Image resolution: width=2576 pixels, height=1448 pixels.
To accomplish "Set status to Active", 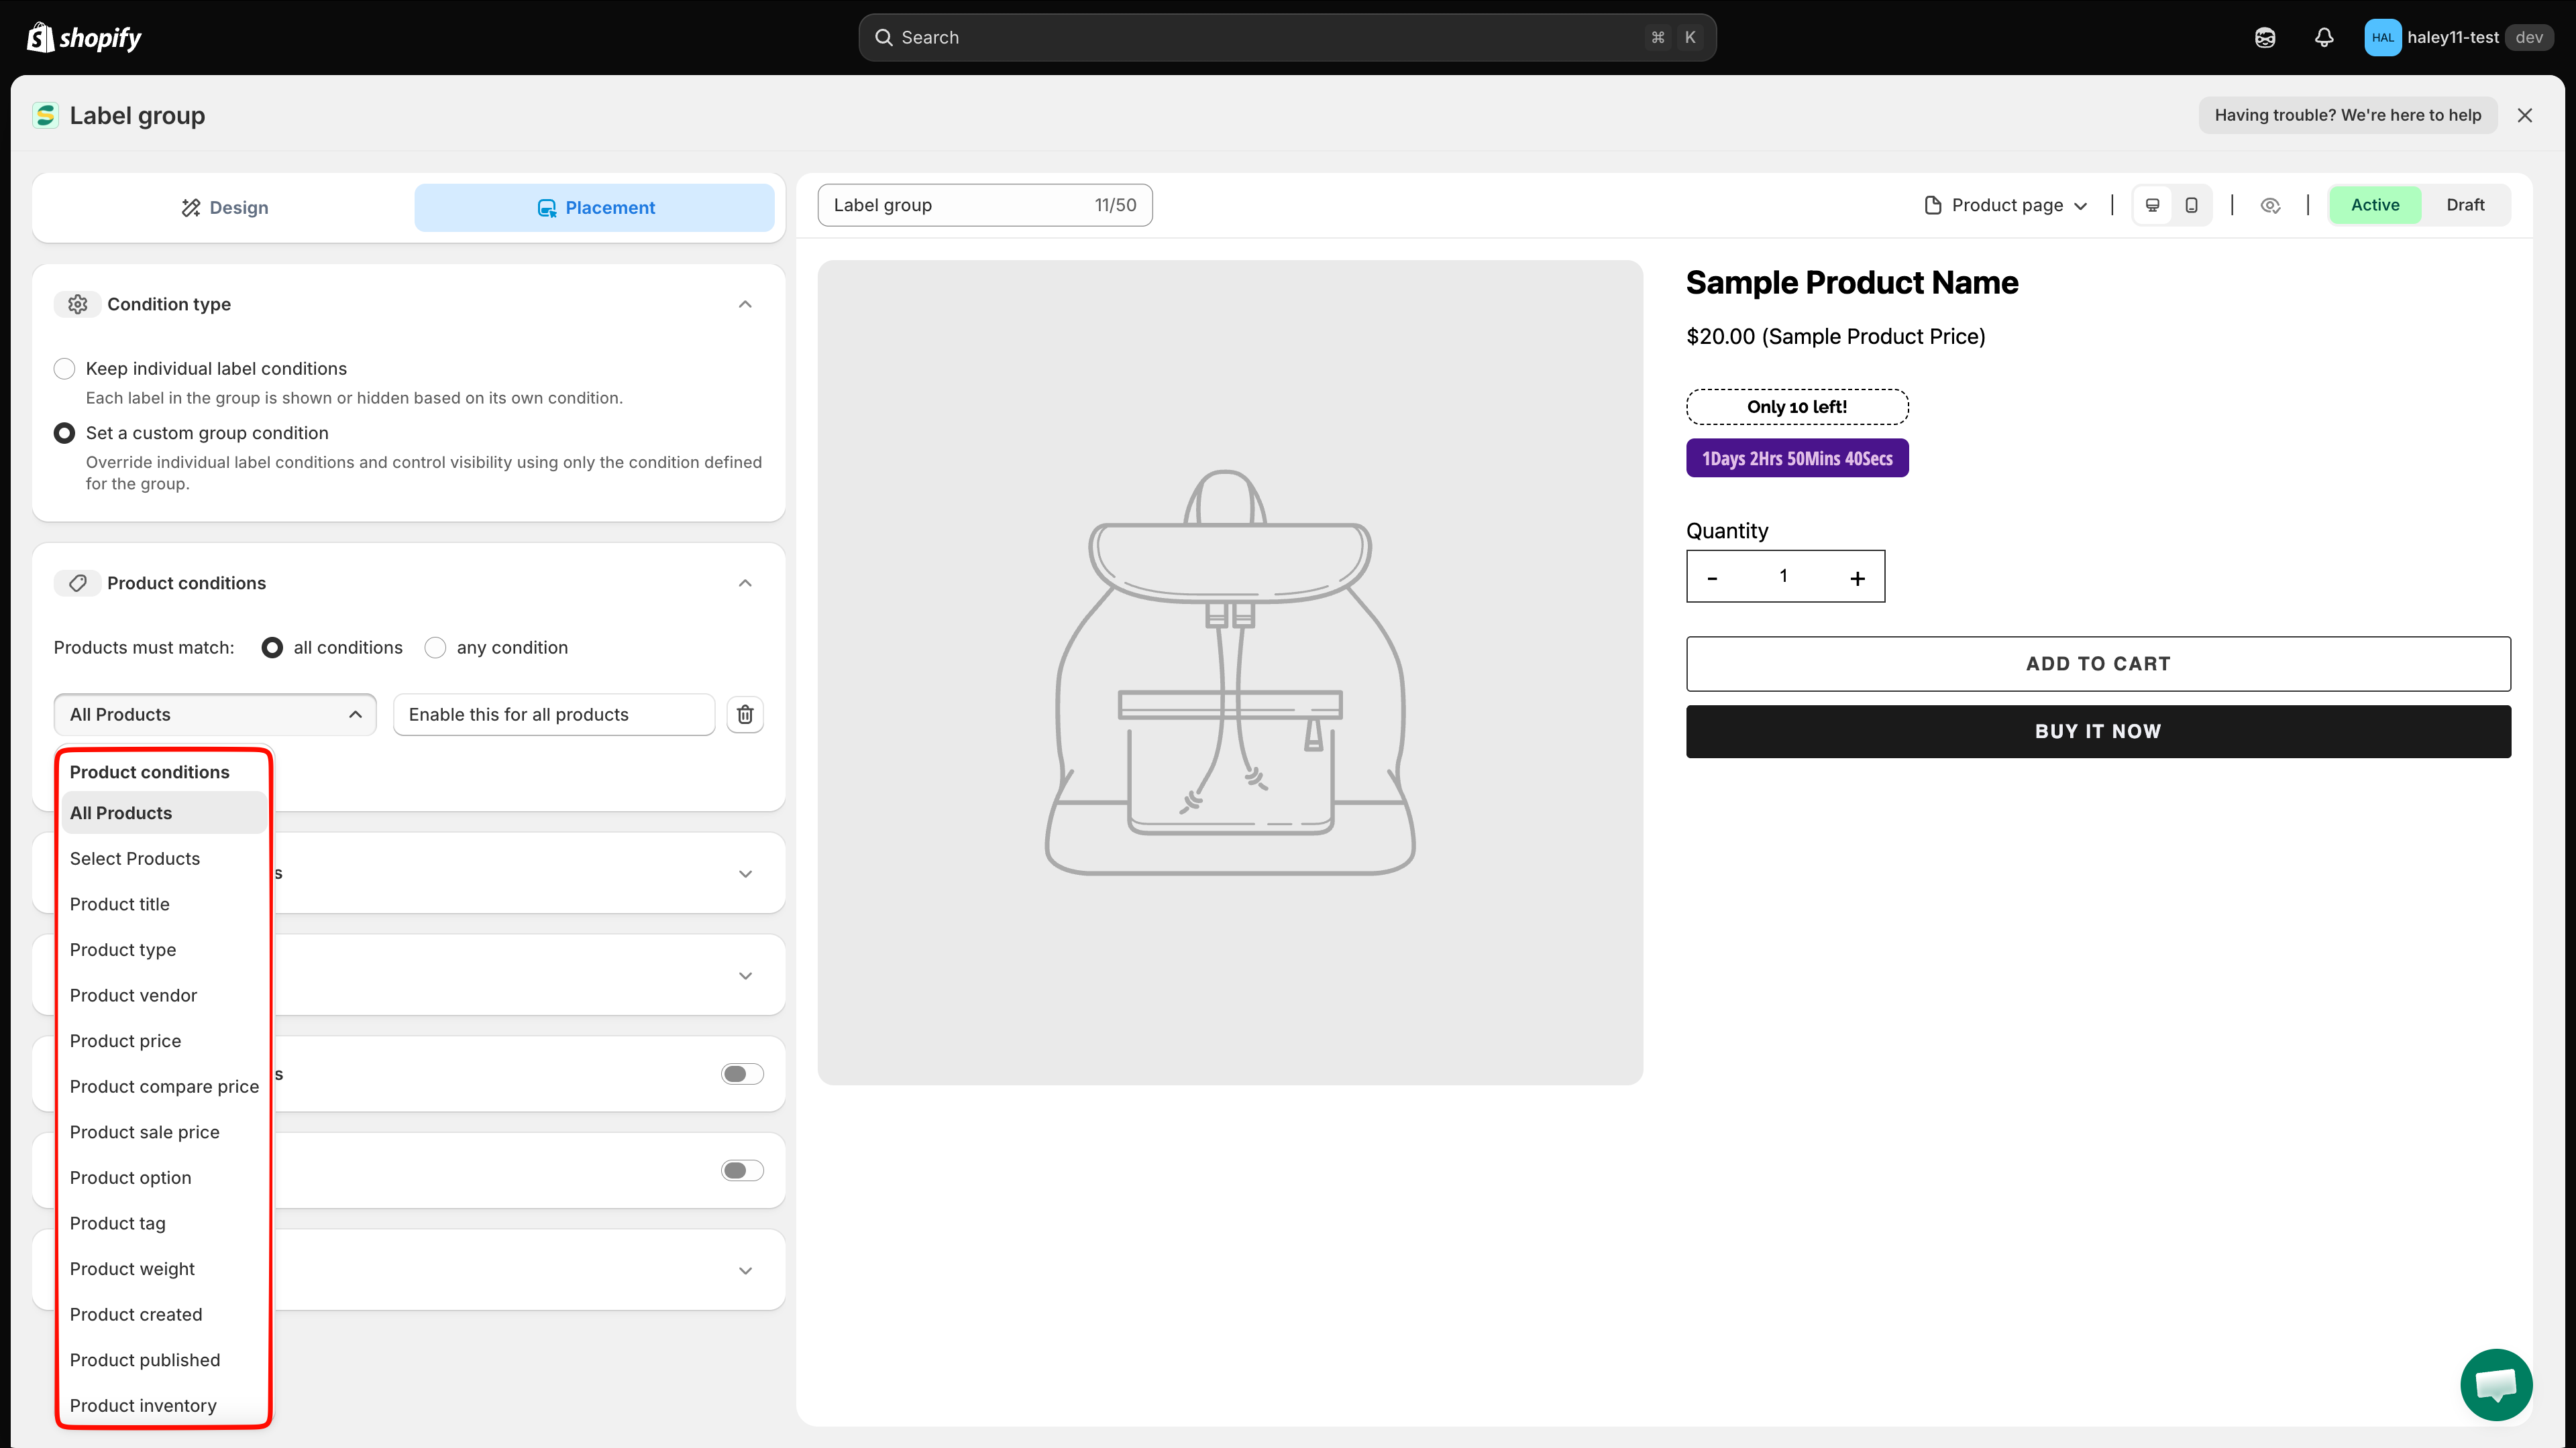I will (x=2375, y=205).
